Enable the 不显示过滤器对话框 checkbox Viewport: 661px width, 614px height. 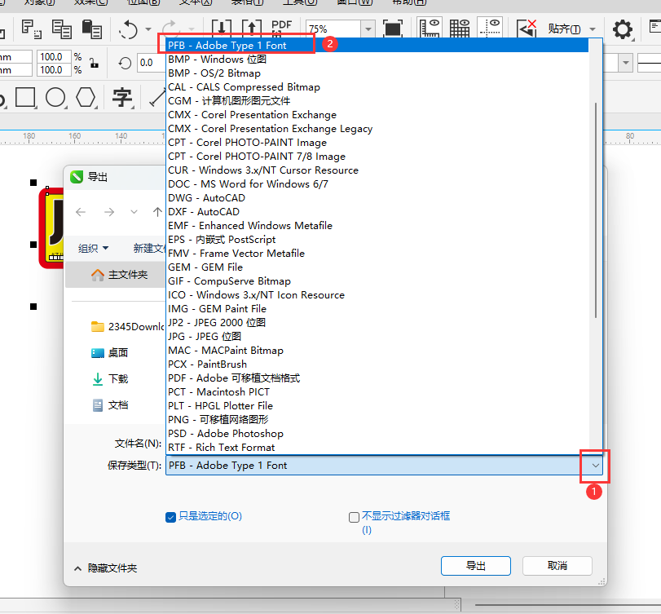354,517
